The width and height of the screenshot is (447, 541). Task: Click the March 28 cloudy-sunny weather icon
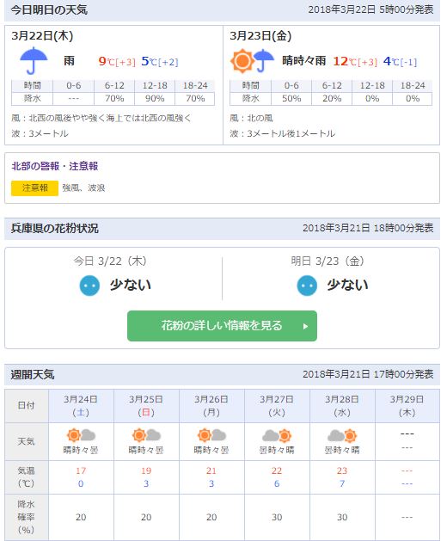click(342, 436)
